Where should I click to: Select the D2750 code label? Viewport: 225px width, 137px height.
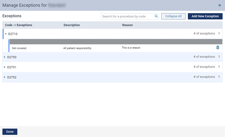(x=12, y=57)
